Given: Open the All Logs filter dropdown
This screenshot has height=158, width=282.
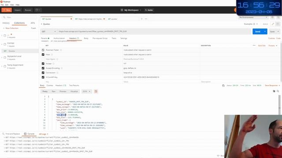Looking at the screenshot, I should pyautogui.click(x=44, y=134).
